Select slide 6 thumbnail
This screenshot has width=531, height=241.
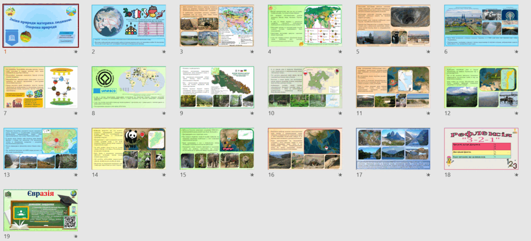click(481, 26)
